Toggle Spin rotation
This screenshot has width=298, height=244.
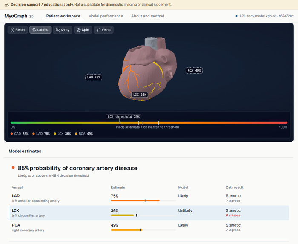(83, 30)
